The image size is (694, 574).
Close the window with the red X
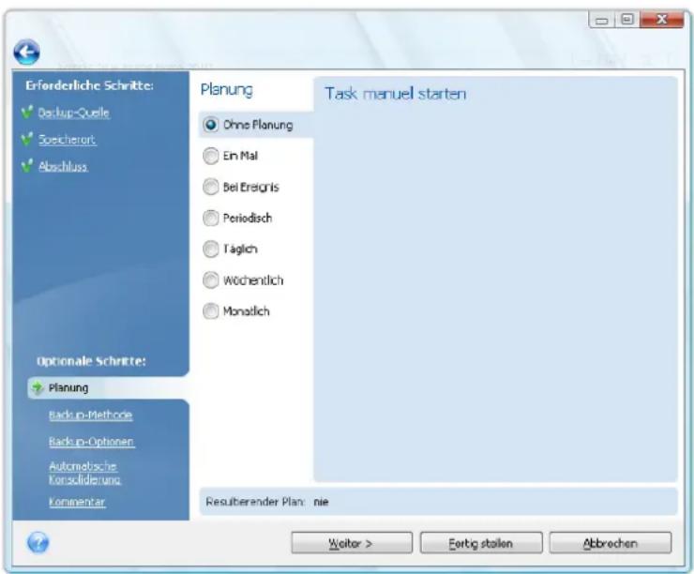[662, 20]
